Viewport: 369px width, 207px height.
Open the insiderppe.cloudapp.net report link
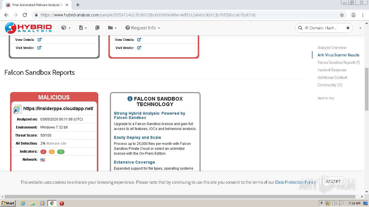pyautogui.click(x=58, y=108)
